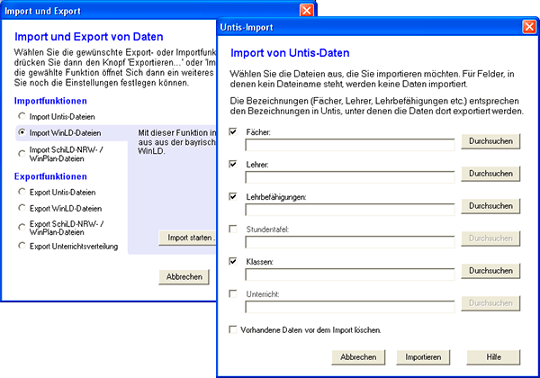The width and height of the screenshot is (540, 378).
Task: Toggle the Lehrbefähigungen checkbox
Action: point(233,196)
